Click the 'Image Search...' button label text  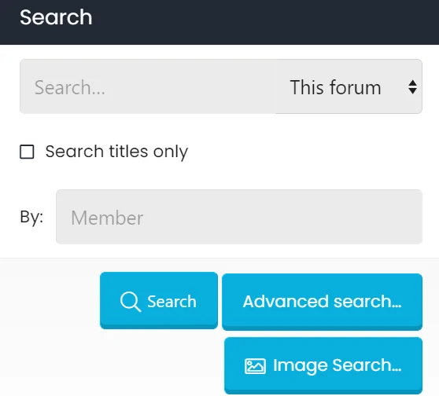[338, 365]
